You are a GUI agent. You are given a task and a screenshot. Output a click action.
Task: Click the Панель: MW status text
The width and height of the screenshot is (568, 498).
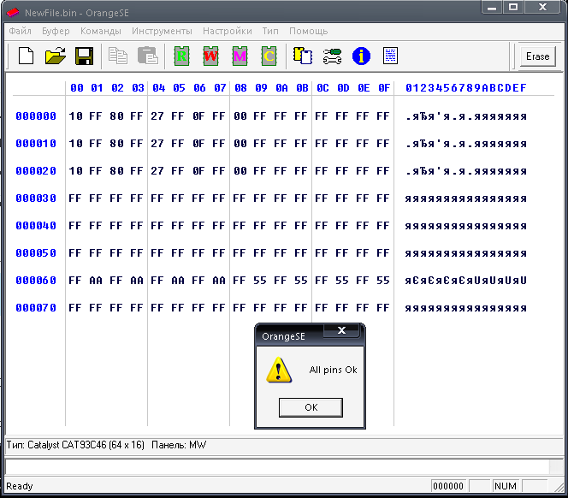click(x=179, y=445)
